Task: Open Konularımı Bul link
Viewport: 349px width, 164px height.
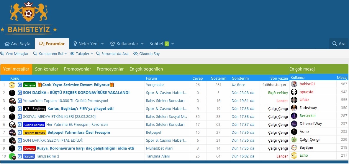Action: [48, 53]
